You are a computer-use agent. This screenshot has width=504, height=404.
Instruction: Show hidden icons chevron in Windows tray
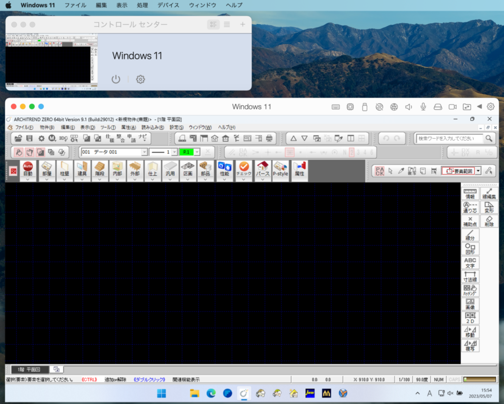[417, 393]
